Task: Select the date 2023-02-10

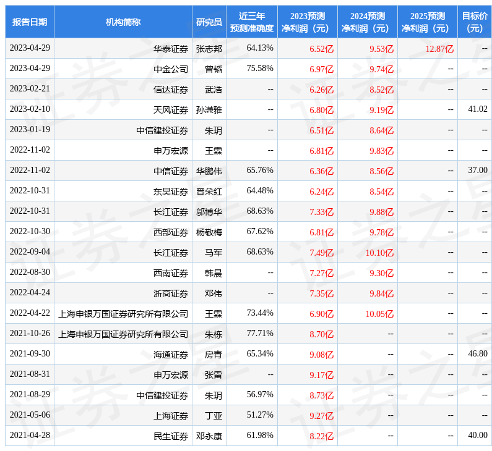Action: tap(30, 109)
